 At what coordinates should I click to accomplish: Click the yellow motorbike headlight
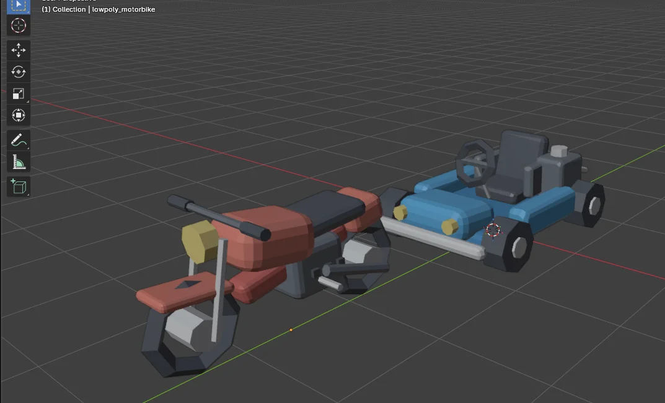click(200, 241)
